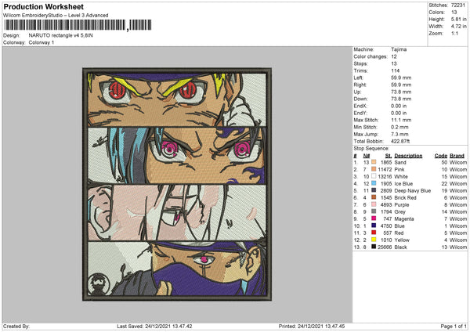
Task: Click the Machine value Tajima
Action: (399, 49)
